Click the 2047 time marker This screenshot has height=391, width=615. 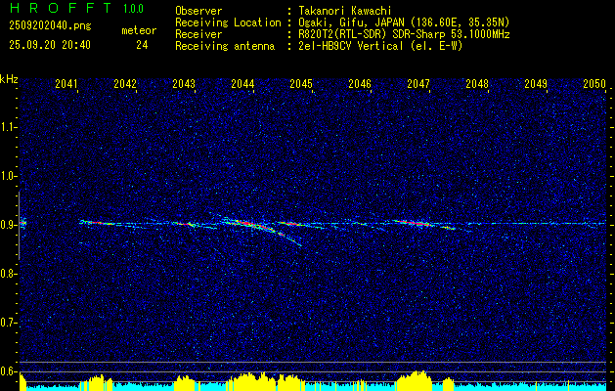tap(418, 83)
